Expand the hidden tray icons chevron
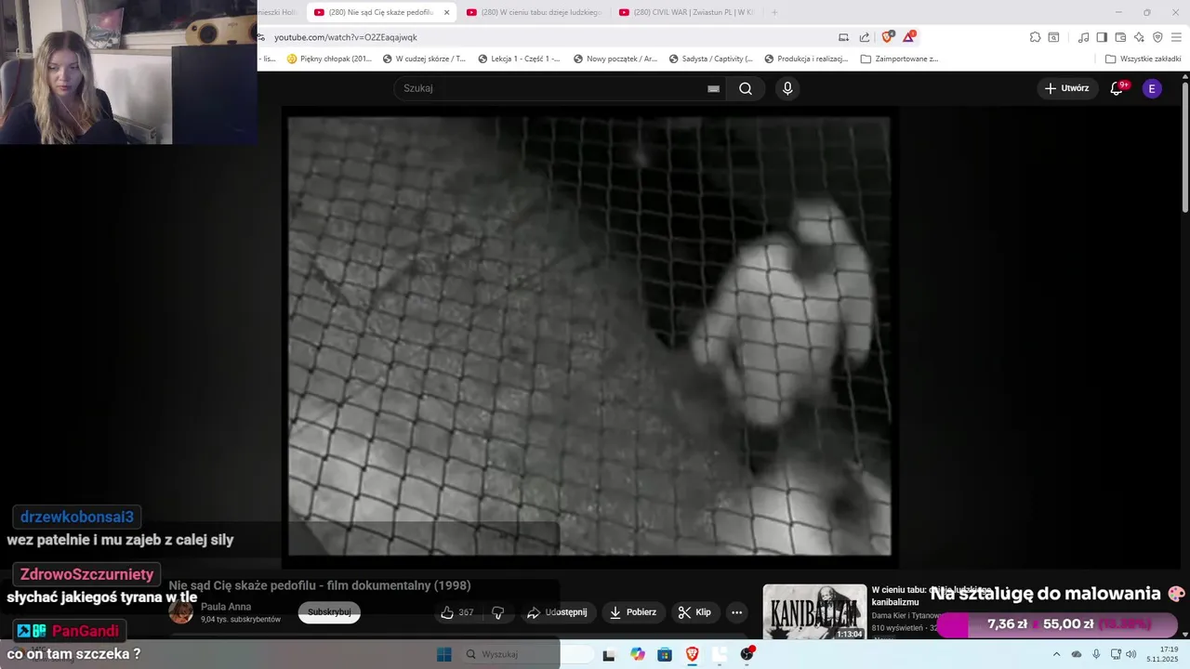The height and width of the screenshot is (669, 1190). 1056,654
